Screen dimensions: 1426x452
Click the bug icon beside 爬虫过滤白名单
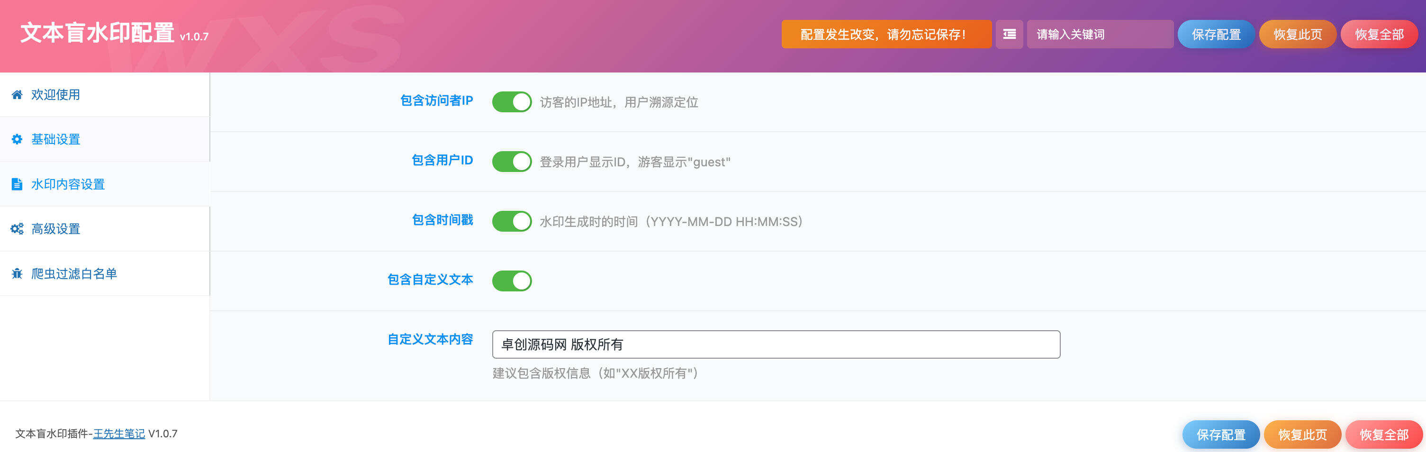(x=17, y=274)
